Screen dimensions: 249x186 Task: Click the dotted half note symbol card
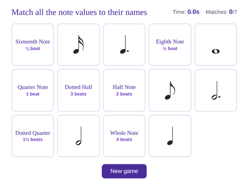tap(216, 90)
